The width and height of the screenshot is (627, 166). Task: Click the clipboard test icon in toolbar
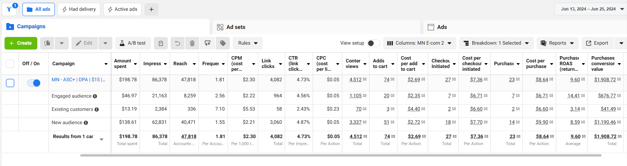click(161, 43)
